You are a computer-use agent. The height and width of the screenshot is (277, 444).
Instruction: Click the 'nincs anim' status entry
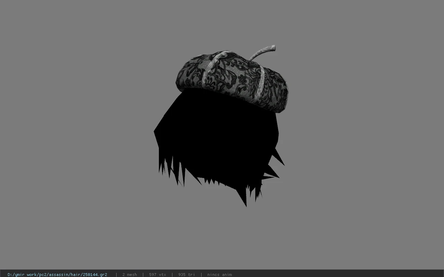tap(220, 275)
